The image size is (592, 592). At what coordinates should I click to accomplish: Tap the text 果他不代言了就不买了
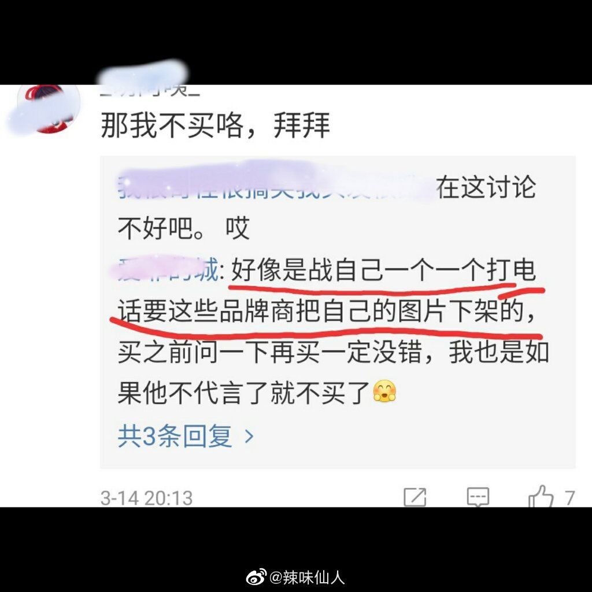pyautogui.click(x=243, y=393)
